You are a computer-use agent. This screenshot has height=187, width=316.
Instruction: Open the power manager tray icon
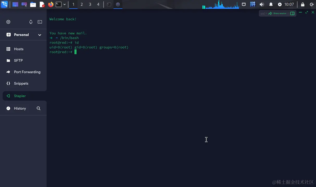click(280, 4)
